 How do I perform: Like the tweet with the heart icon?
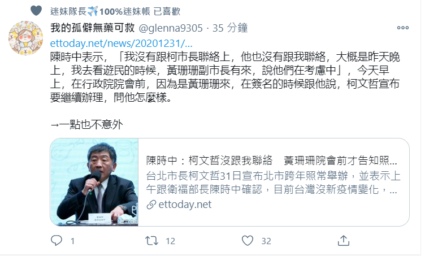click(x=248, y=240)
